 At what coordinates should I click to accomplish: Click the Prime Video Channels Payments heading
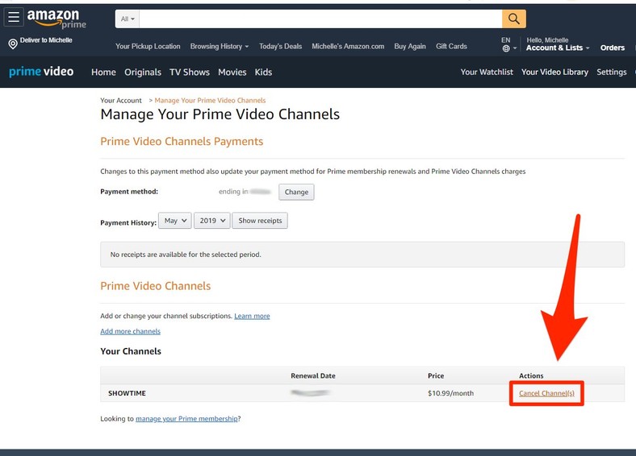click(182, 141)
